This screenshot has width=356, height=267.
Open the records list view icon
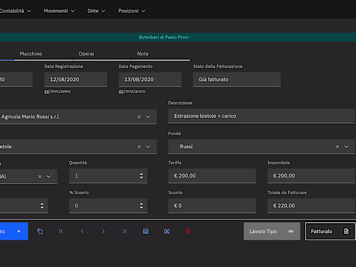coord(145,231)
